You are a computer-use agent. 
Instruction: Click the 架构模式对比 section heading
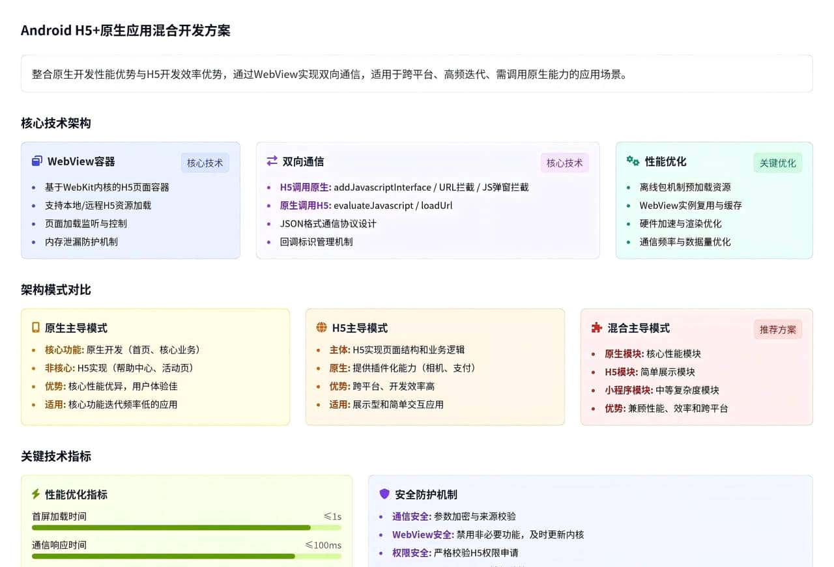(56, 290)
